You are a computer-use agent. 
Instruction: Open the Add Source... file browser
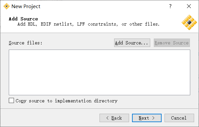[x=132, y=43]
